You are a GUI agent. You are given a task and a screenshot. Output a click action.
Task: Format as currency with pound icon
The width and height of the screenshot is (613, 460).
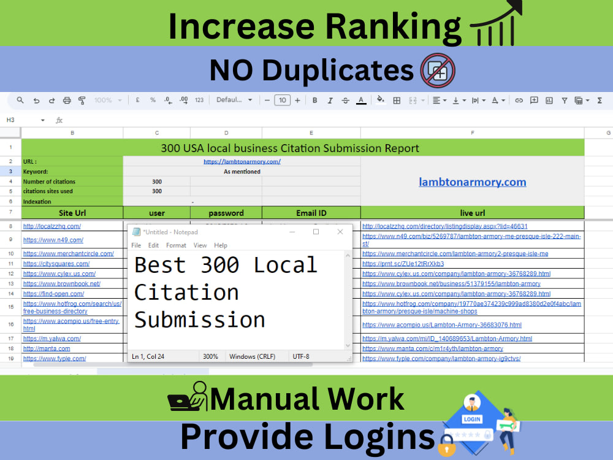[137, 100]
